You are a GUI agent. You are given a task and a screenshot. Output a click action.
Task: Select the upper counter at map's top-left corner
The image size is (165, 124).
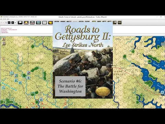pos(4,39)
